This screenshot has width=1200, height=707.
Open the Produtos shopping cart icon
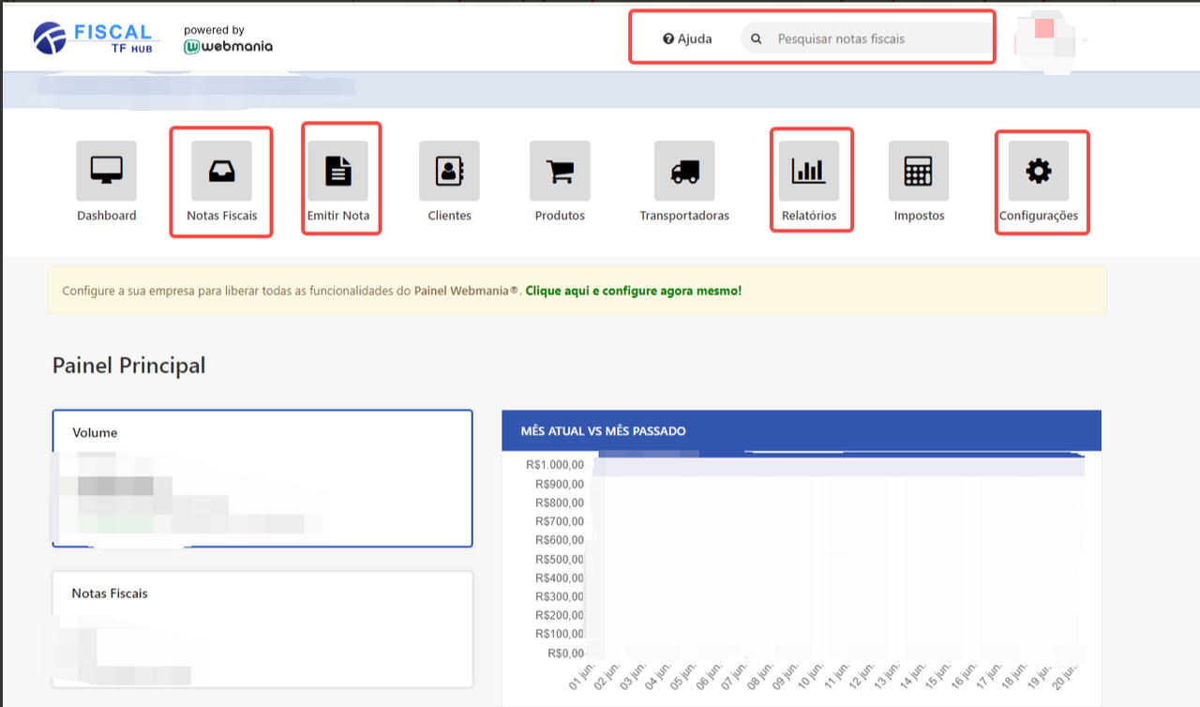tap(560, 171)
